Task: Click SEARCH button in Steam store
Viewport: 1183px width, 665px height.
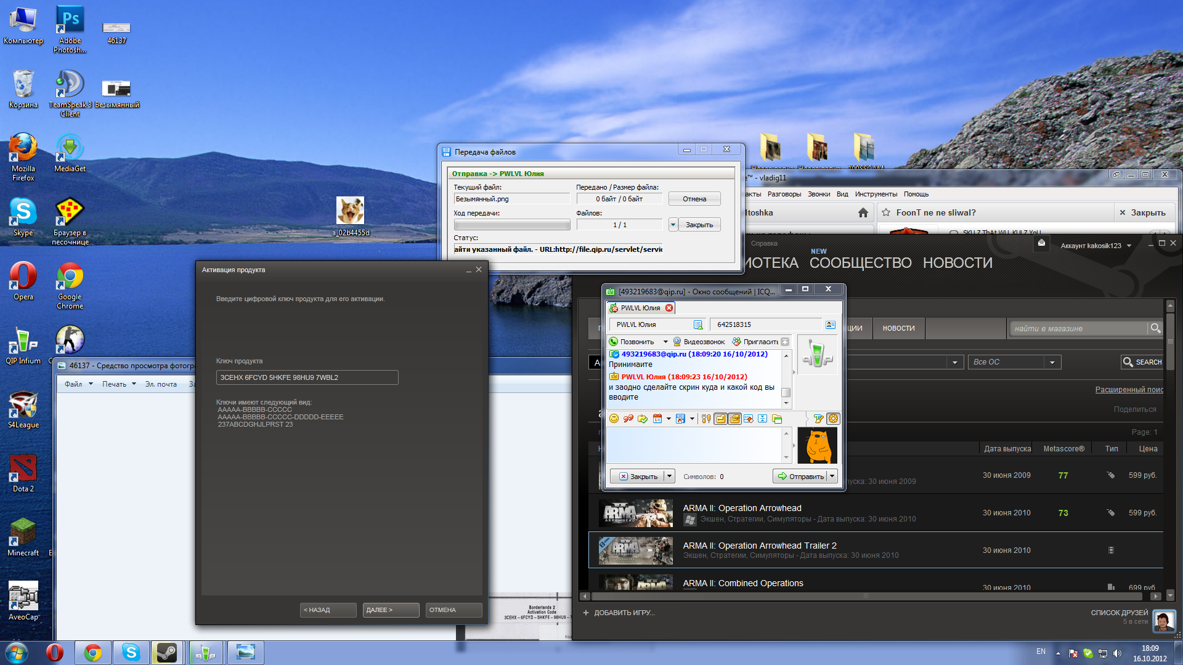Action: point(1142,362)
